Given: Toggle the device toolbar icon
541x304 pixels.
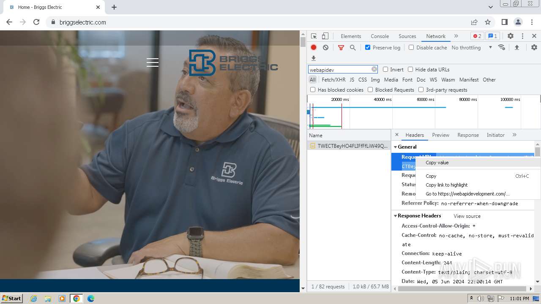Looking at the screenshot, I should pyautogui.click(x=325, y=36).
